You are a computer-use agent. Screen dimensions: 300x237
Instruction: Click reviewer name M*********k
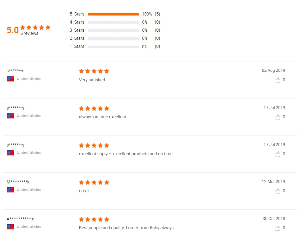click(x=18, y=182)
